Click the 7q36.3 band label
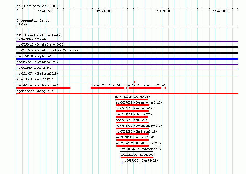This screenshot has height=174, width=246. tap(22, 24)
